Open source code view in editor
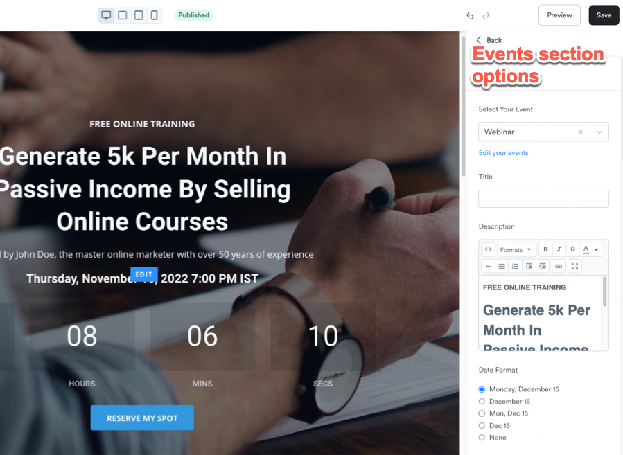The width and height of the screenshot is (623, 455). (489, 249)
